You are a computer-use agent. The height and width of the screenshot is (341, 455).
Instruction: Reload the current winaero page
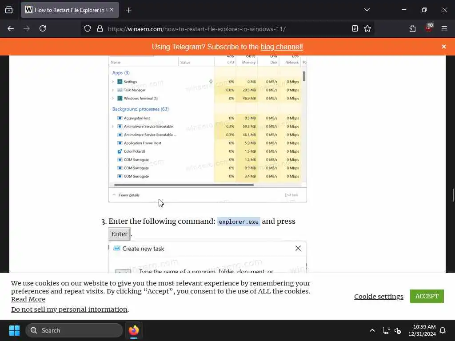(43, 28)
